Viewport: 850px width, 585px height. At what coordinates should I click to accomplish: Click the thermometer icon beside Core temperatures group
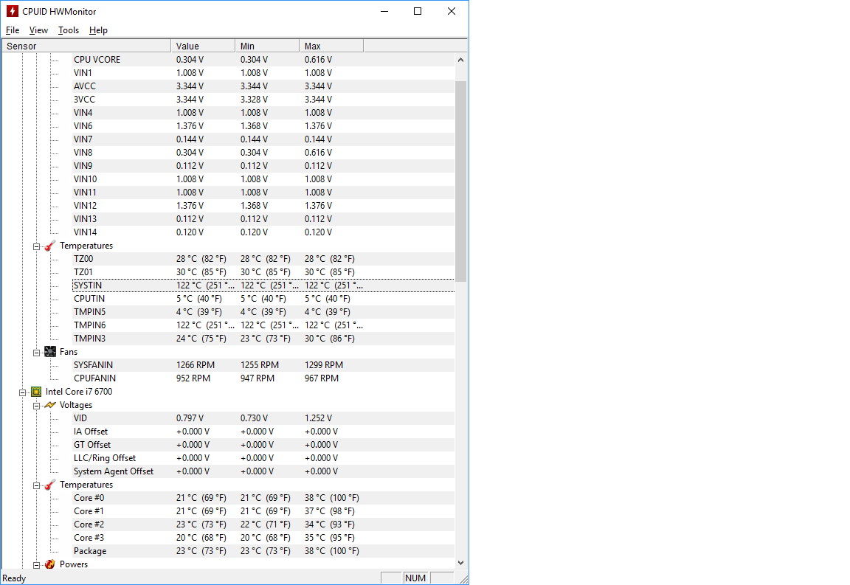coord(50,485)
